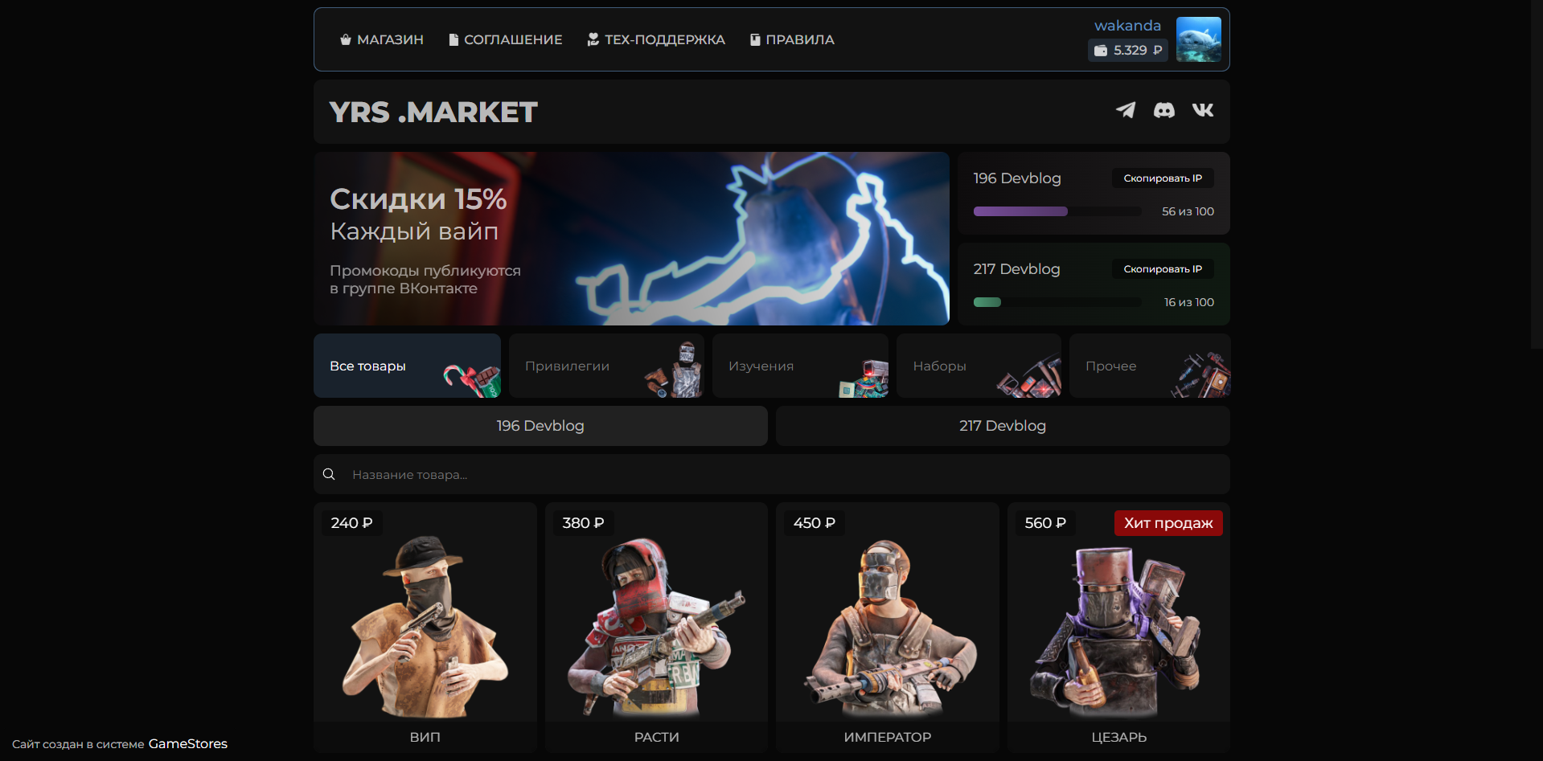Click the headset icon next to ТЕХ-ПОДДЕРЖКА

pos(593,39)
